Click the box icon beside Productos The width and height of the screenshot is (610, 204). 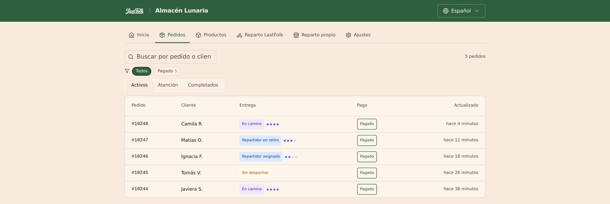(x=198, y=35)
